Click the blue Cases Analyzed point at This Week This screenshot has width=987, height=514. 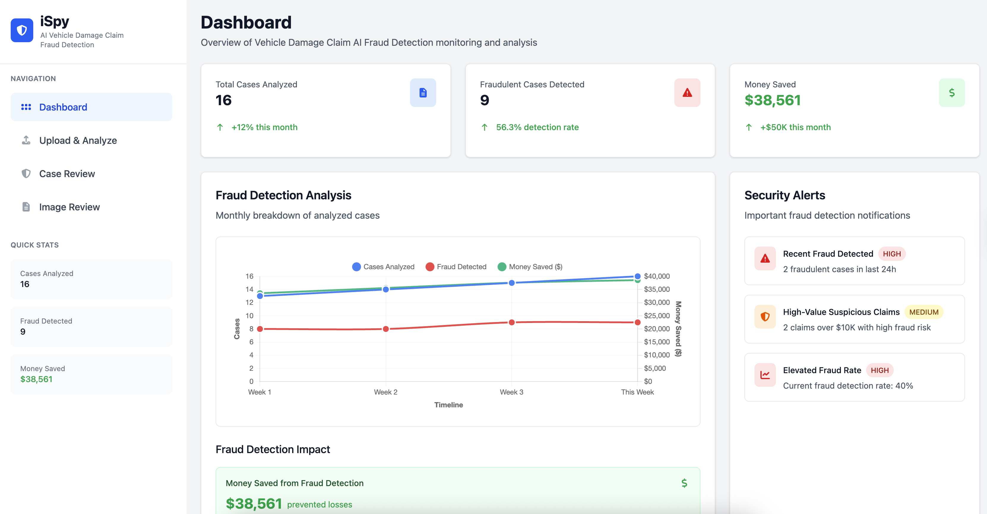[637, 276]
